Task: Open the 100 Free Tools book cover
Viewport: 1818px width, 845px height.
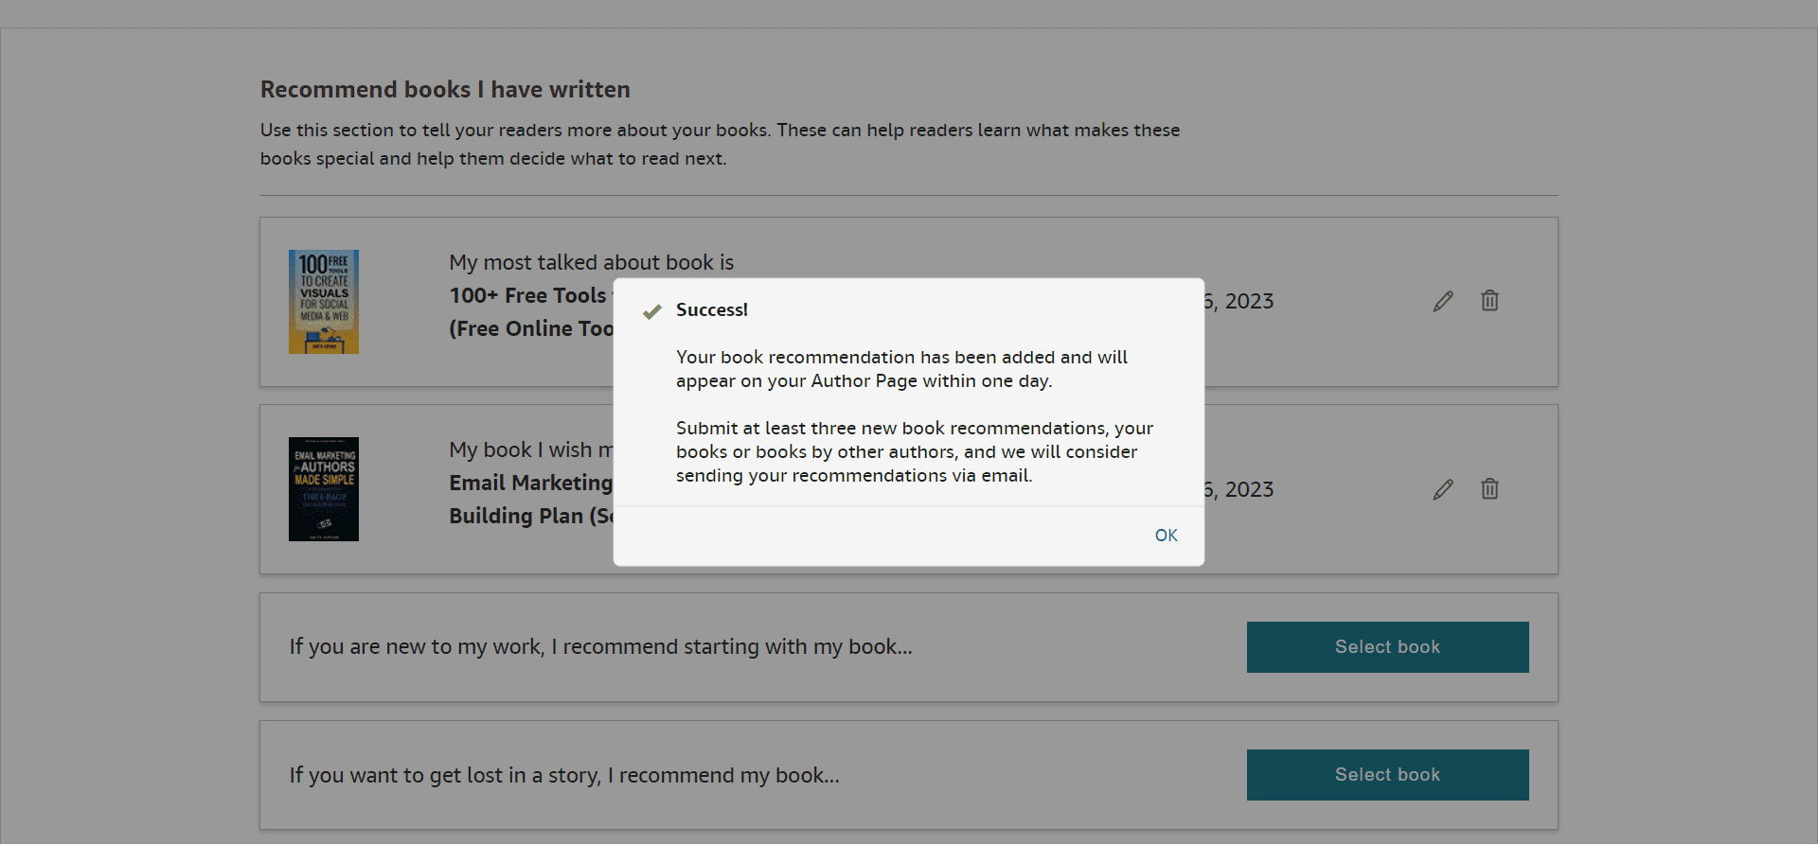Action: coord(324,302)
